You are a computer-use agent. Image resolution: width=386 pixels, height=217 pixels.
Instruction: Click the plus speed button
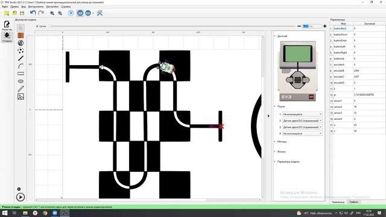[324, 26]
